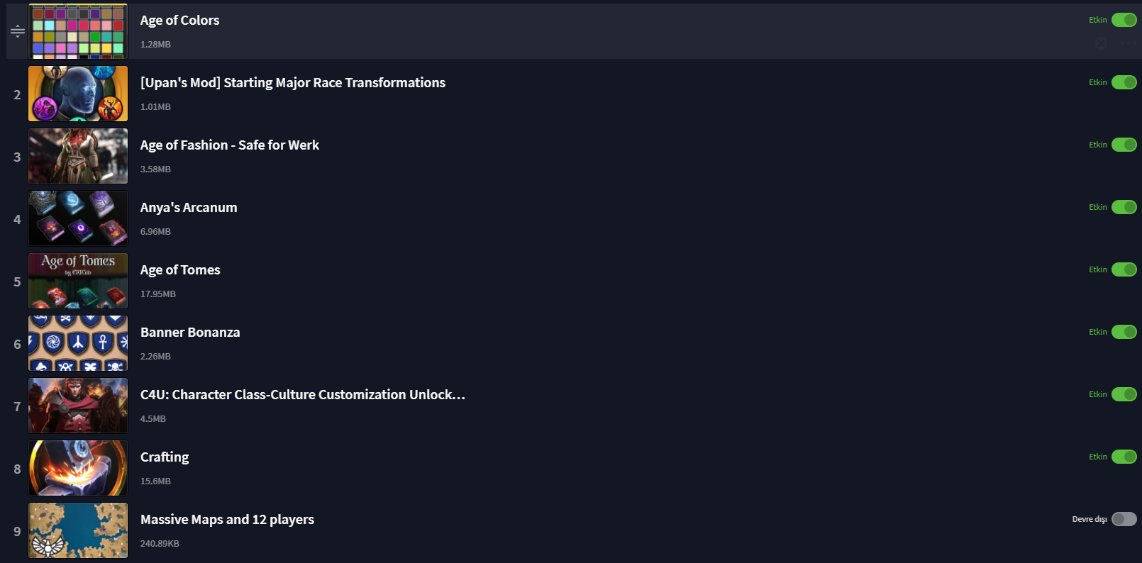Disable the Banner Bonanza toggle switch
This screenshot has height=563, width=1142.
click(x=1124, y=332)
